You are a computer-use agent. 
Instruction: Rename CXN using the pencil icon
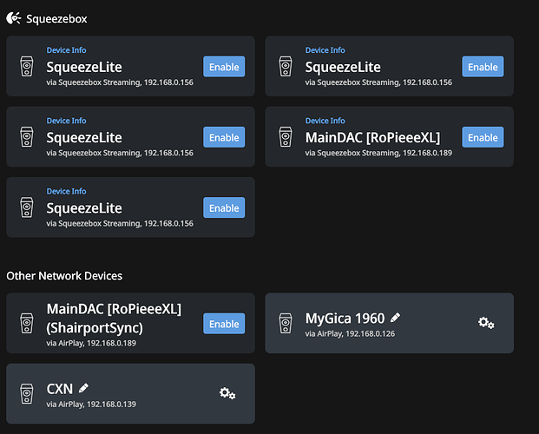[83, 388]
